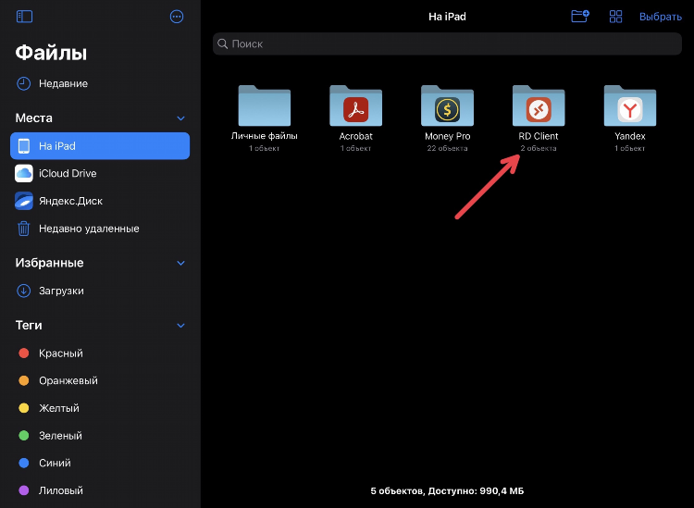The height and width of the screenshot is (508, 694).
Task: Filter by Красный tag
Action: click(100, 353)
